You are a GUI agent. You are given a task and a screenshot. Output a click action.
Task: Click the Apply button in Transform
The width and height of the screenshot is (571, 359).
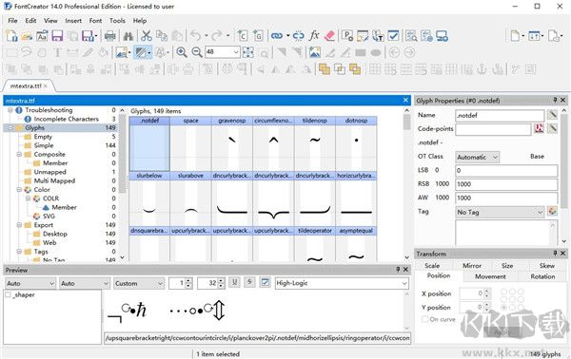[502, 332]
